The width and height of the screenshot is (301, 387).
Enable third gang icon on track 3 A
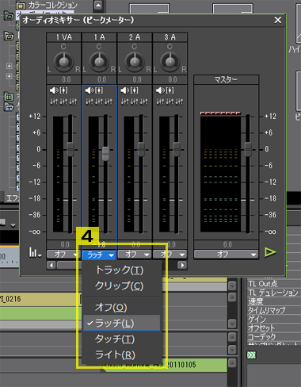click(x=179, y=102)
